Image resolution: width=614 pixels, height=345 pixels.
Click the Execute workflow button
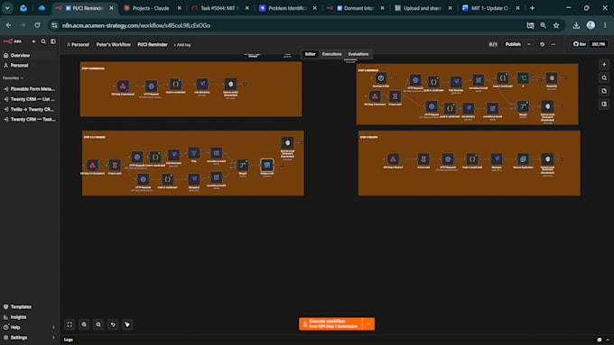330,324
